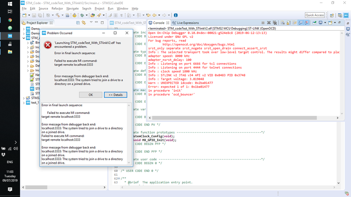The width and height of the screenshot is (351, 197).
Task: Toggle Block Selection Mode icon
Action: coord(116,15)
